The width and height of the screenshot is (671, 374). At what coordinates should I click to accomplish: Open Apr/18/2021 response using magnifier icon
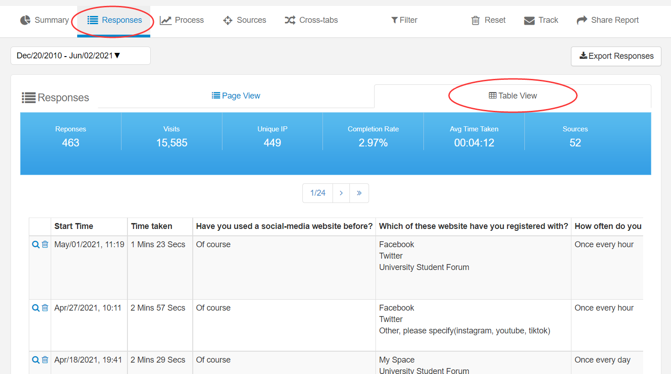(x=35, y=360)
